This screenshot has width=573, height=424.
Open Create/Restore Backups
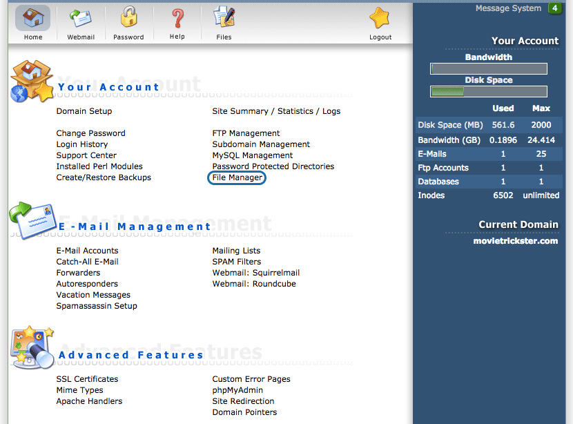click(104, 177)
